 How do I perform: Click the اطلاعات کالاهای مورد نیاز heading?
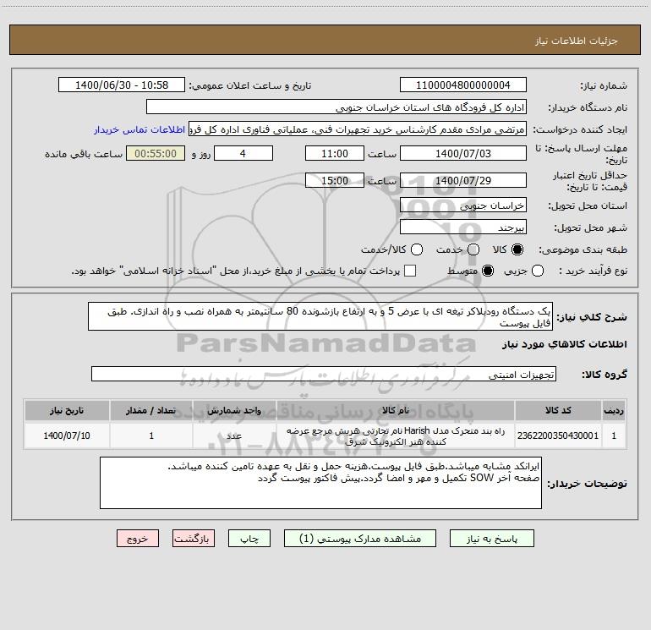[x=565, y=344]
